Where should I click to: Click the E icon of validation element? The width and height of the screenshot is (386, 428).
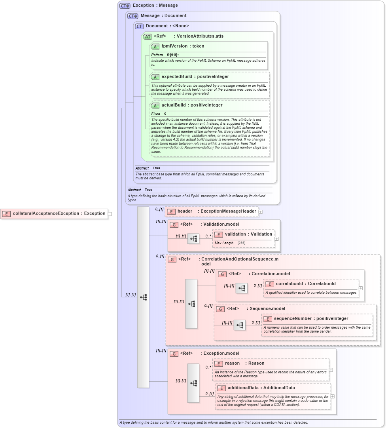click(x=219, y=234)
